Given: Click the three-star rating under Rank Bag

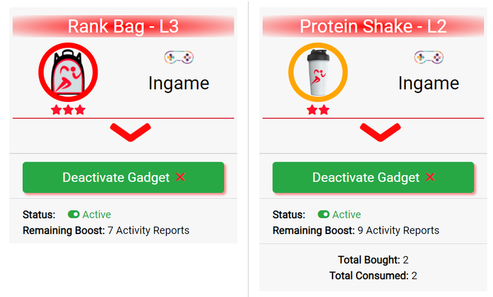Looking at the screenshot, I should 68,110.
